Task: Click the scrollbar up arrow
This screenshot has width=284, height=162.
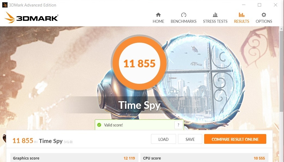Action: click(x=281, y=29)
